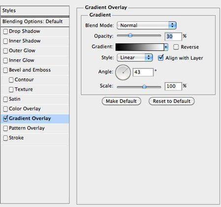This screenshot has height=207, width=221.
Task: Enable the Texture checkbox
Action: 11,90
